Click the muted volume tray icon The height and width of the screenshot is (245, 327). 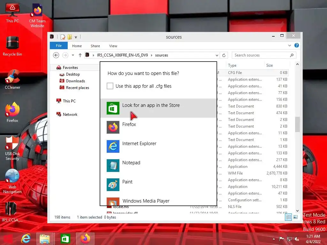point(297,239)
